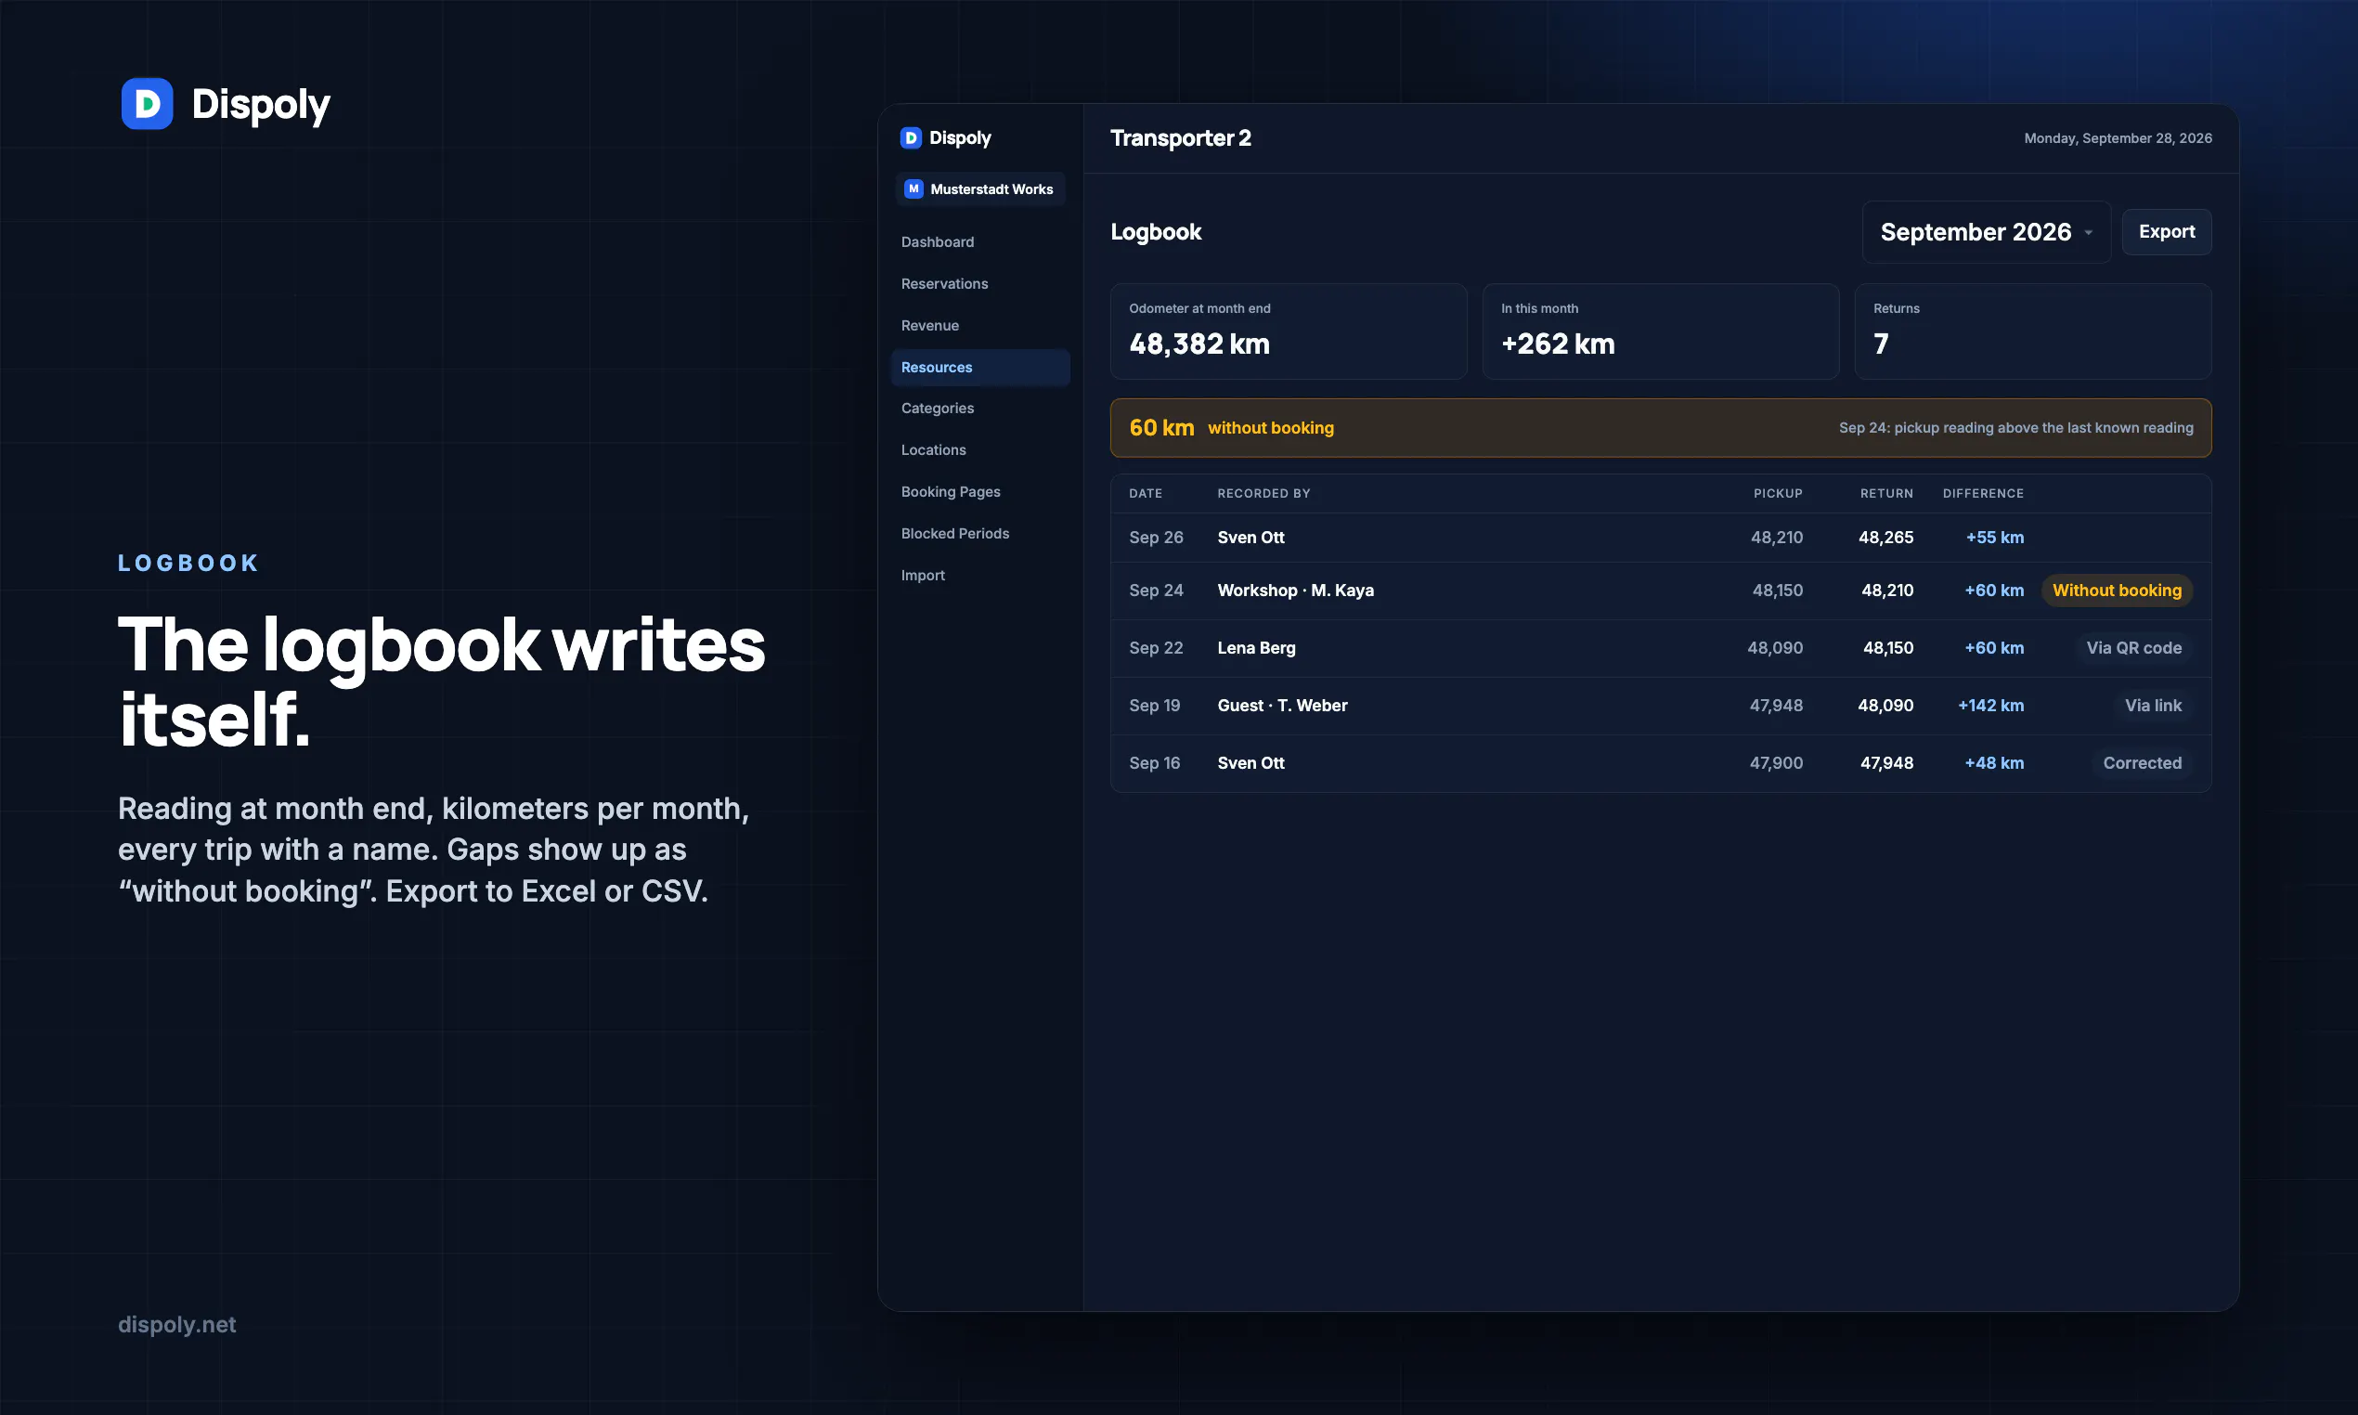Viewport: 2358px width, 1415px height.
Task: Click the Dispoly icon in the app sidebar
Action: (x=910, y=137)
